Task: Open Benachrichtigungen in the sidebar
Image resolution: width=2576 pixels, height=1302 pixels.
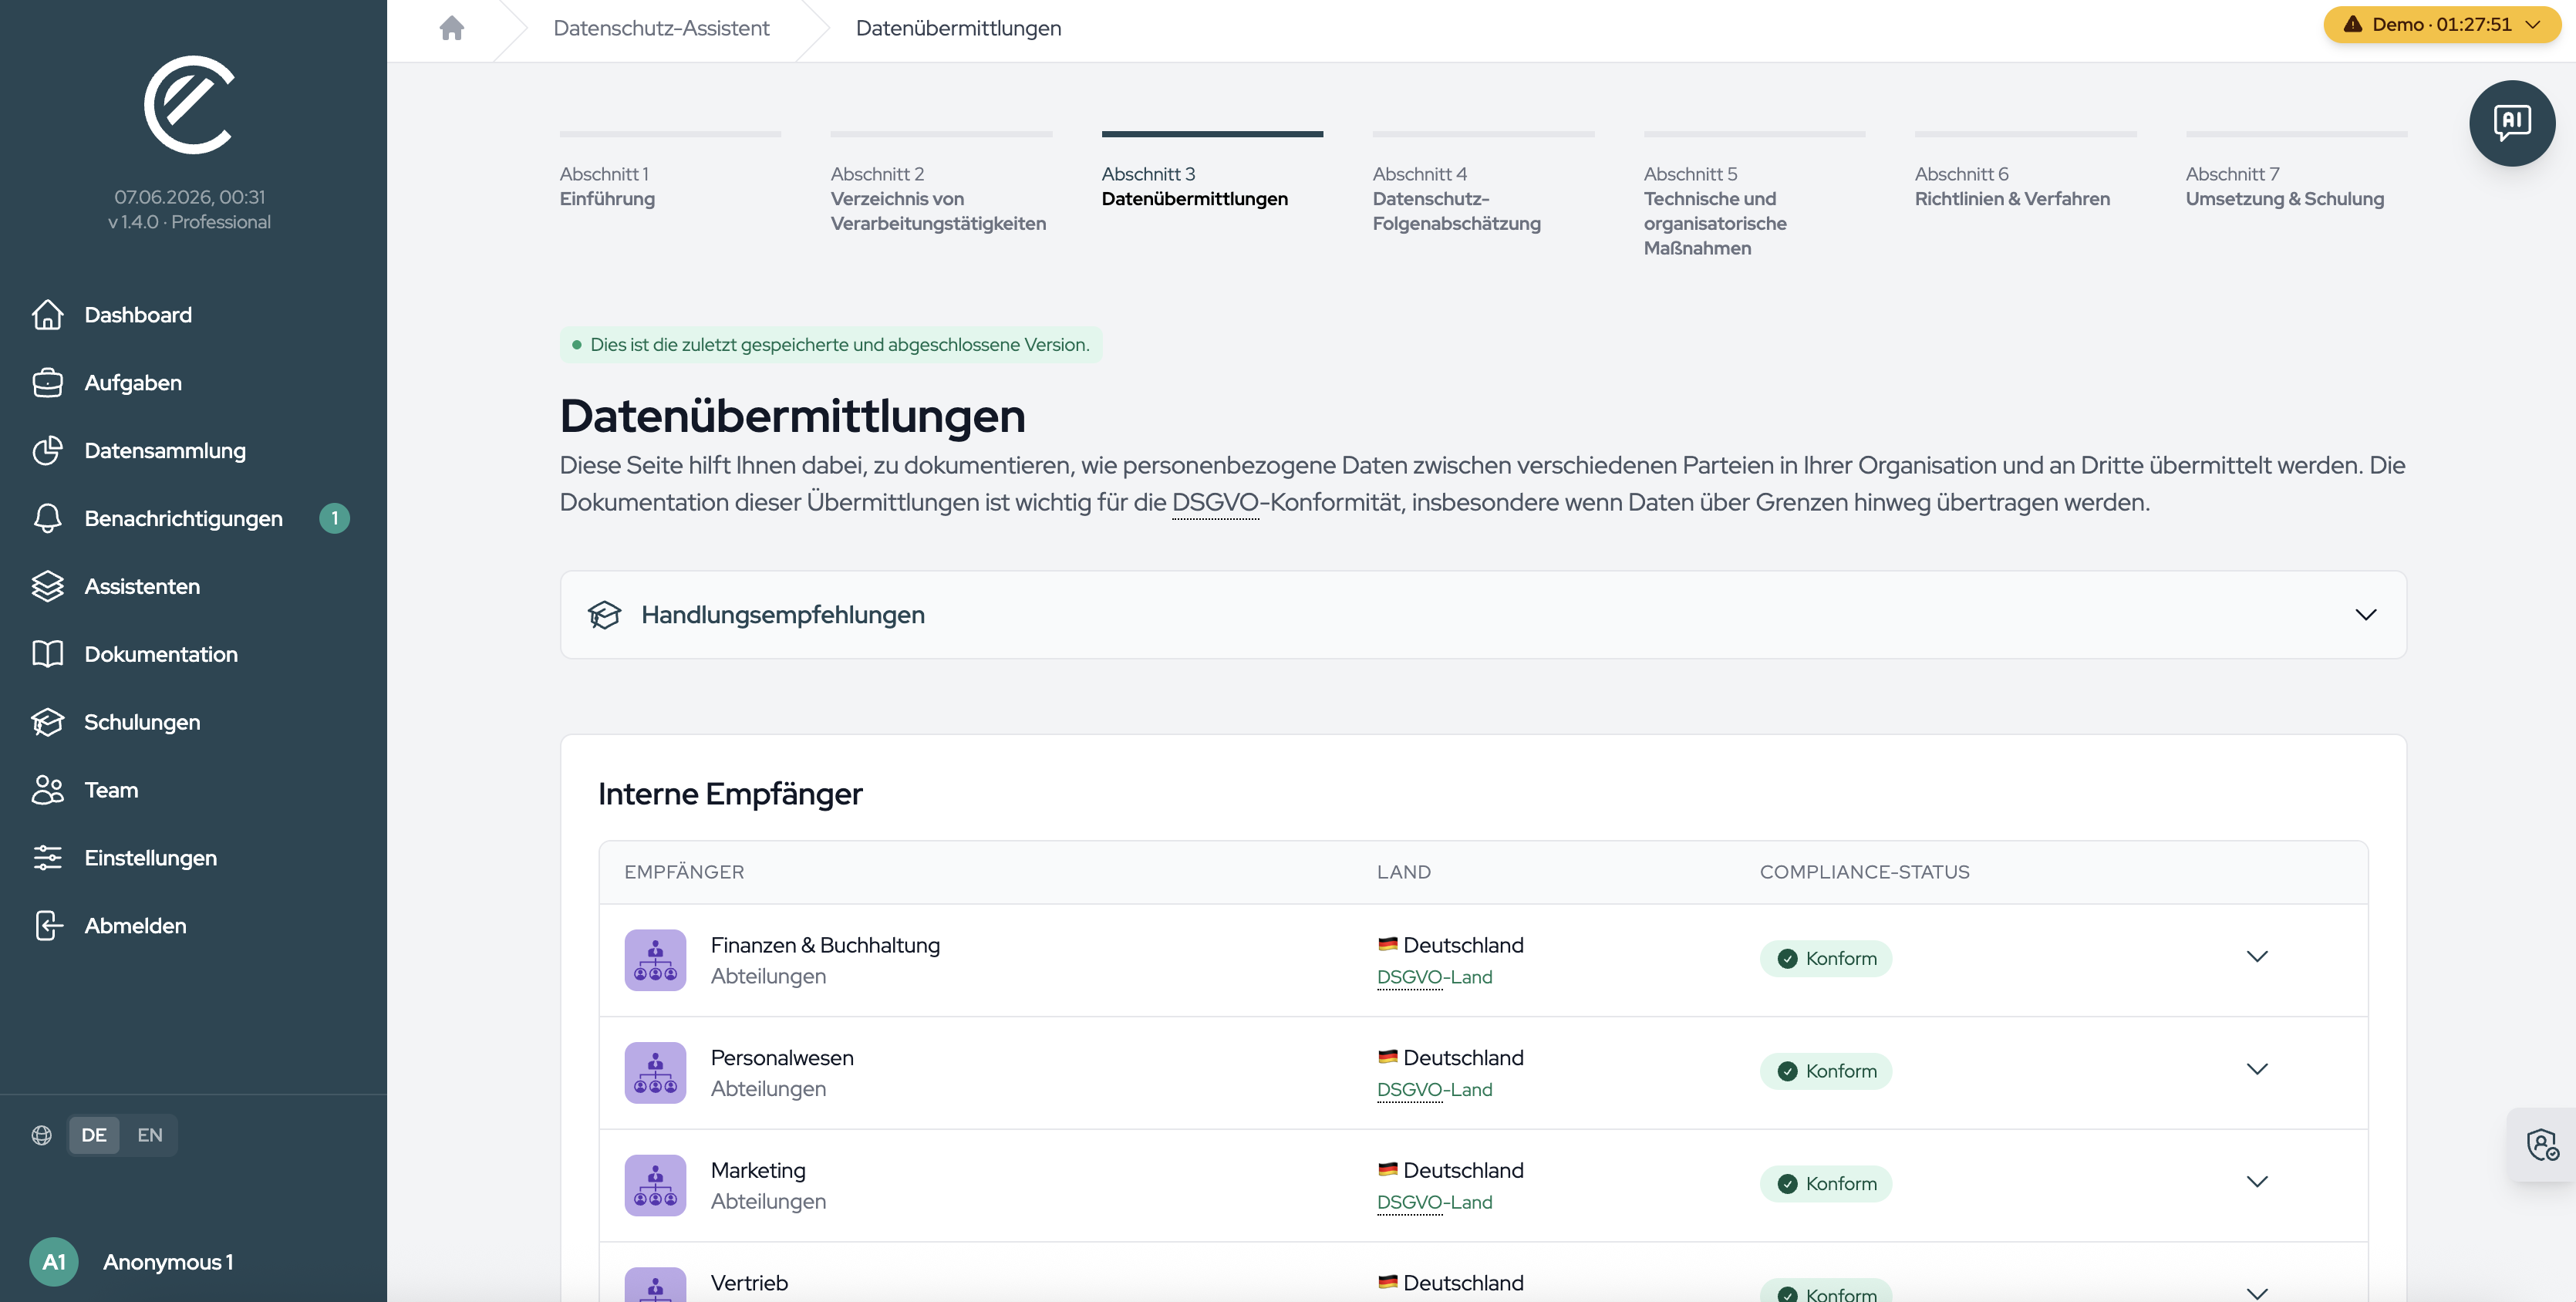Action: pos(193,519)
